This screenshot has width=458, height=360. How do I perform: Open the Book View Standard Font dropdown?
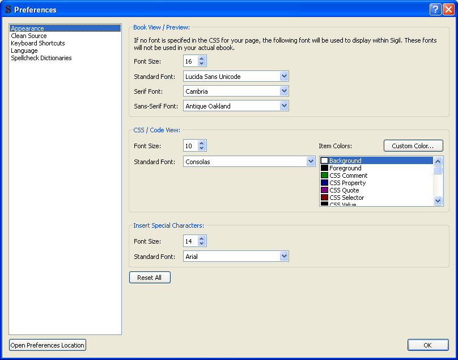point(284,76)
